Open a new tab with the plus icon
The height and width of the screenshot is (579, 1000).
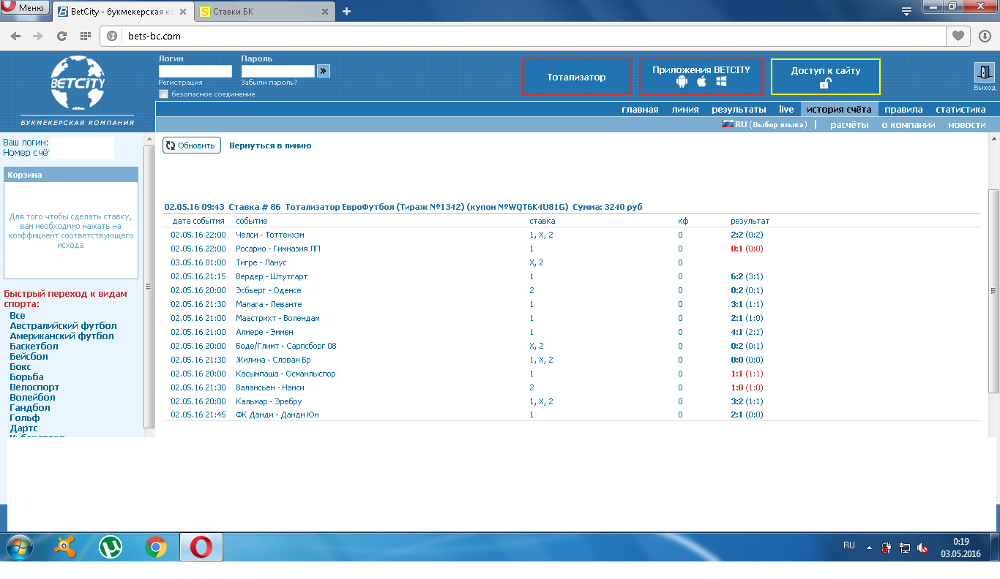click(347, 11)
